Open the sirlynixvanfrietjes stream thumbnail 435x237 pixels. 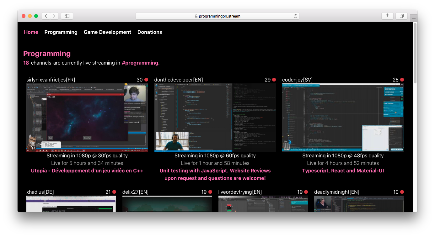click(87, 118)
